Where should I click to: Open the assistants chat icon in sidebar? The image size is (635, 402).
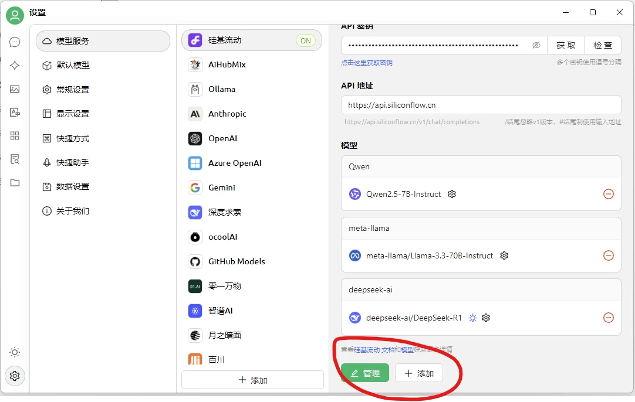(15, 42)
